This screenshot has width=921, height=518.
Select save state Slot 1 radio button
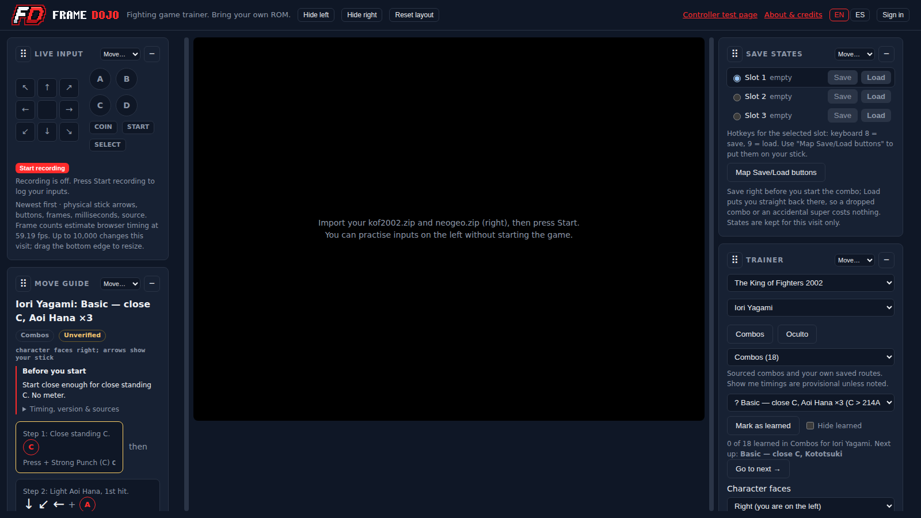737,78
